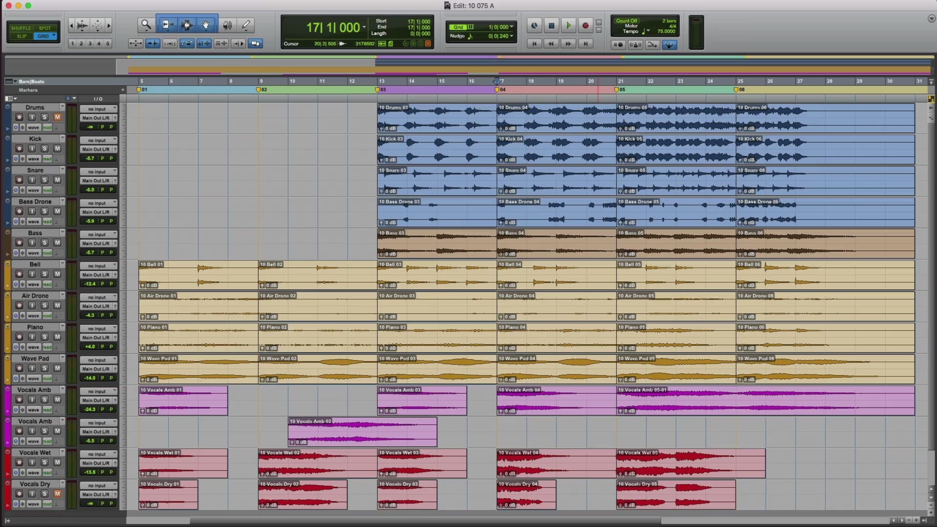Click zoom preset button 3
The width and height of the screenshot is (937, 527).
coord(90,43)
